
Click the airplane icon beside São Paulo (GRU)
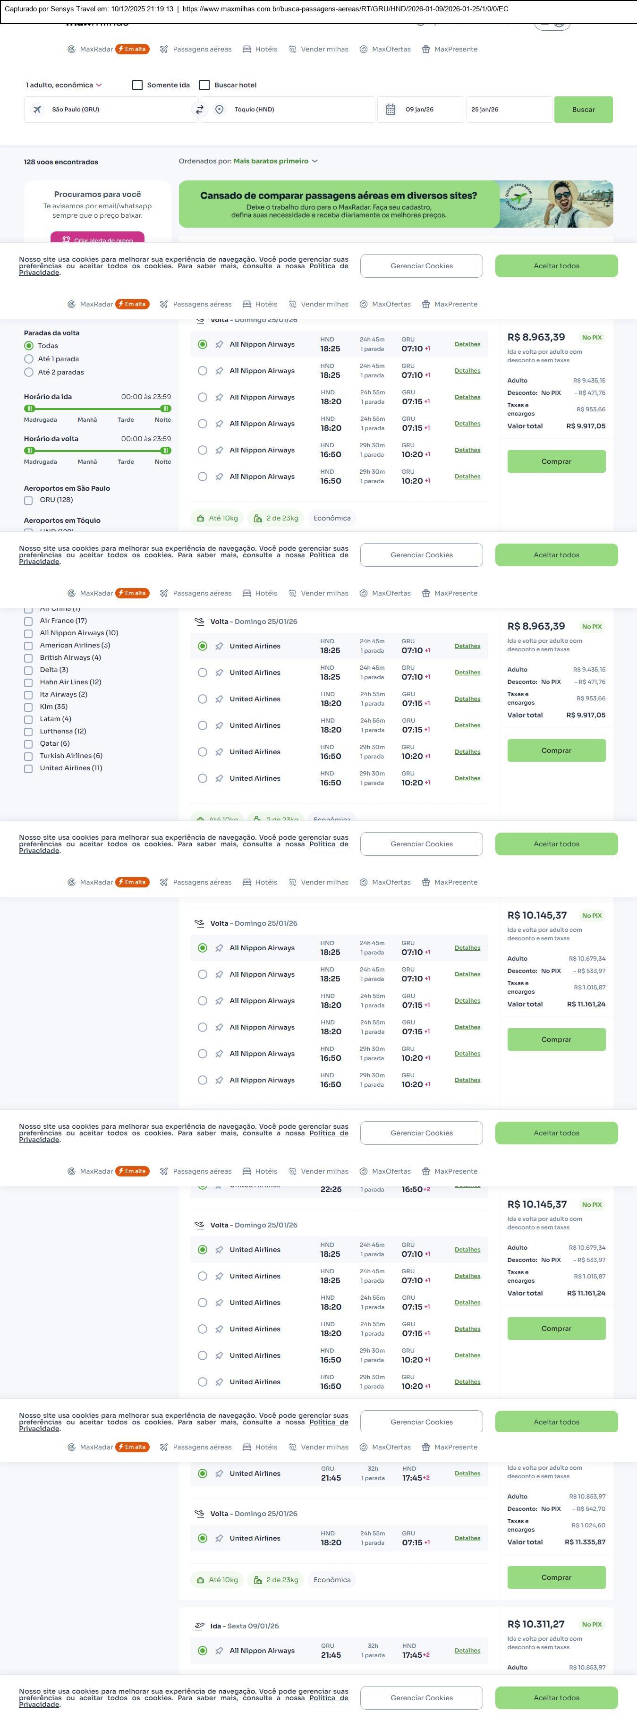click(37, 110)
